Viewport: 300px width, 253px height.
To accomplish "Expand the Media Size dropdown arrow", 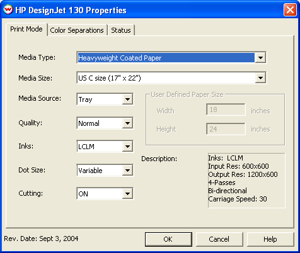I will coord(260,78).
